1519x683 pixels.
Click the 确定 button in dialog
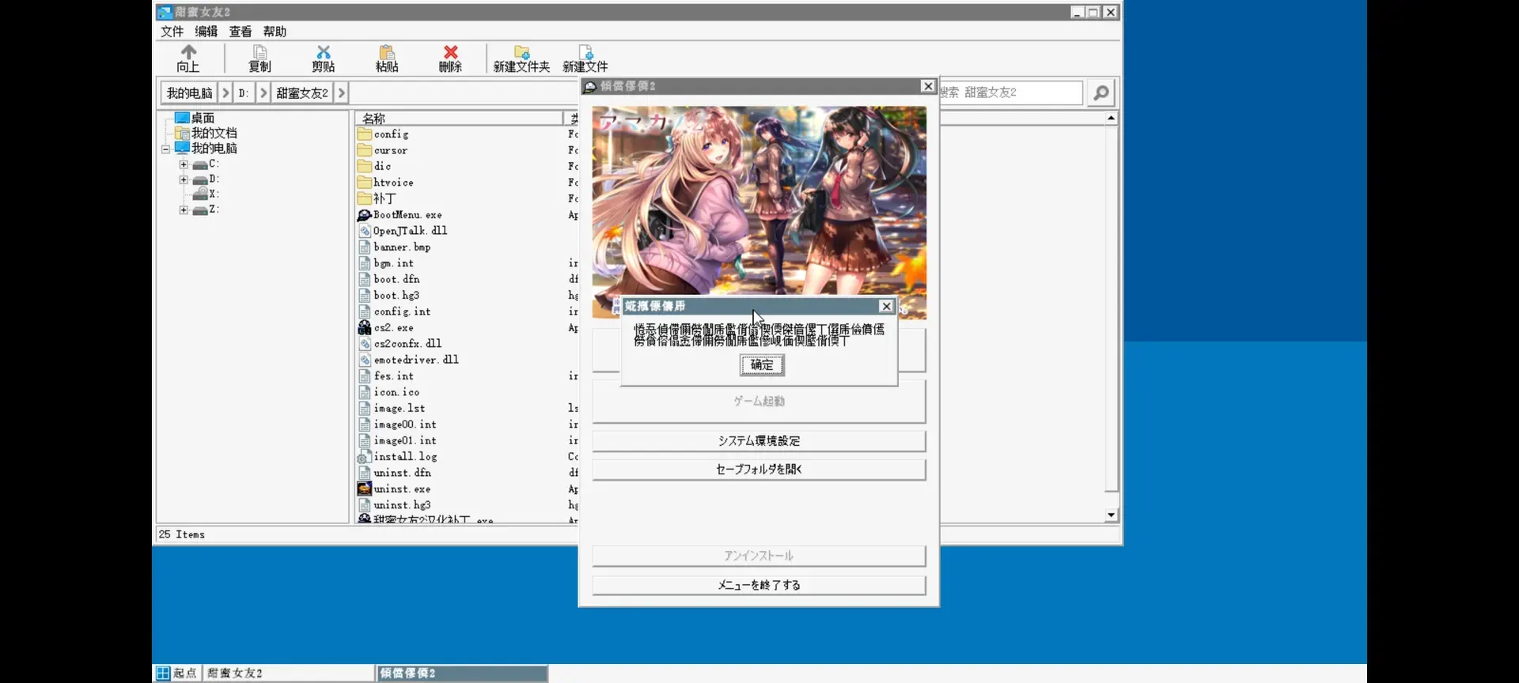pos(762,364)
